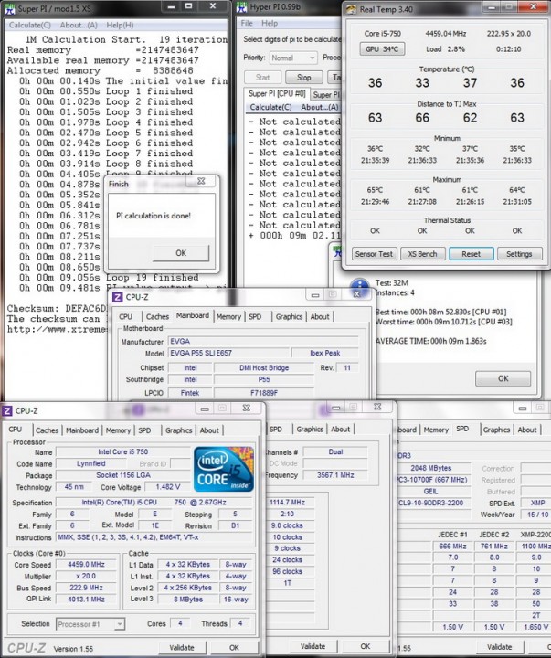Click the Intel Core i5 750 name field

pyautogui.click(x=123, y=452)
